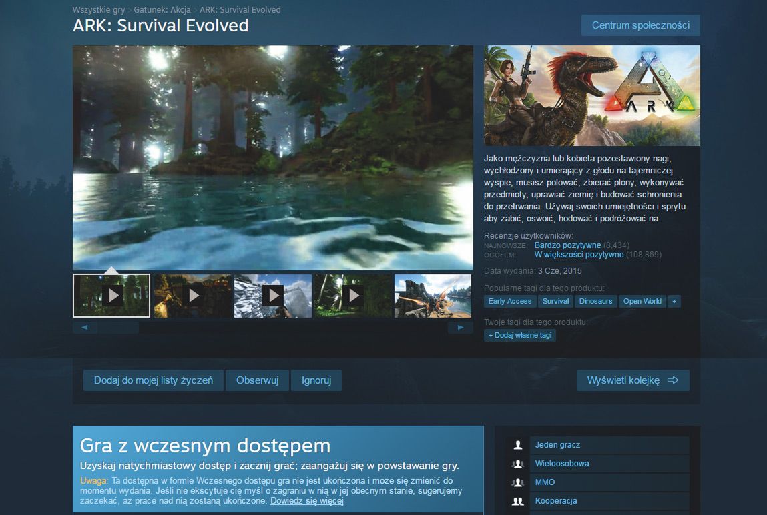Click the multiplayer icon beside Wieloosobowa
Image resolution: width=767 pixels, height=515 pixels.
(517, 464)
